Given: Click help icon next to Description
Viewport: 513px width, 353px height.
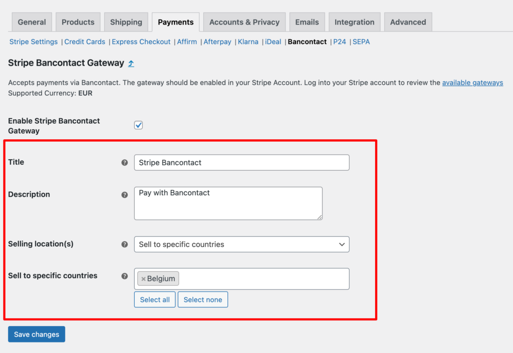Looking at the screenshot, I should point(125,195).
